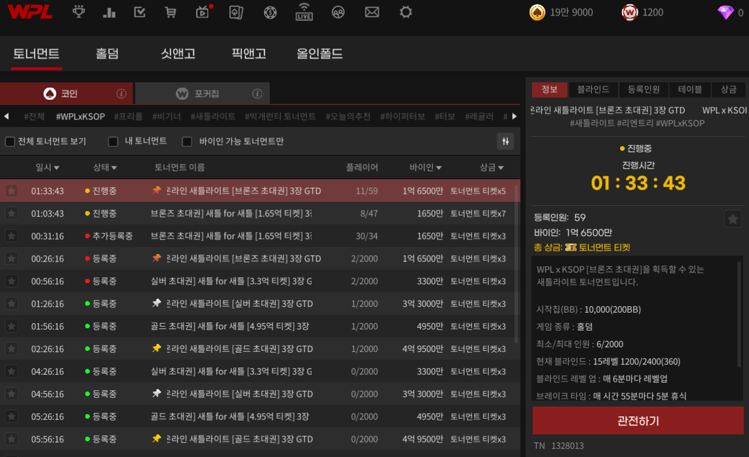
Task: Check the 내 토너먼트 checkbox
Action: [114, 142]
